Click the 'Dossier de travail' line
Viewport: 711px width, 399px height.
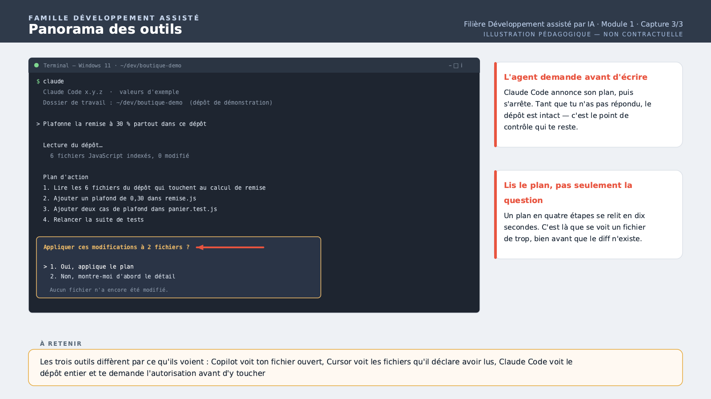click(158, 102)
